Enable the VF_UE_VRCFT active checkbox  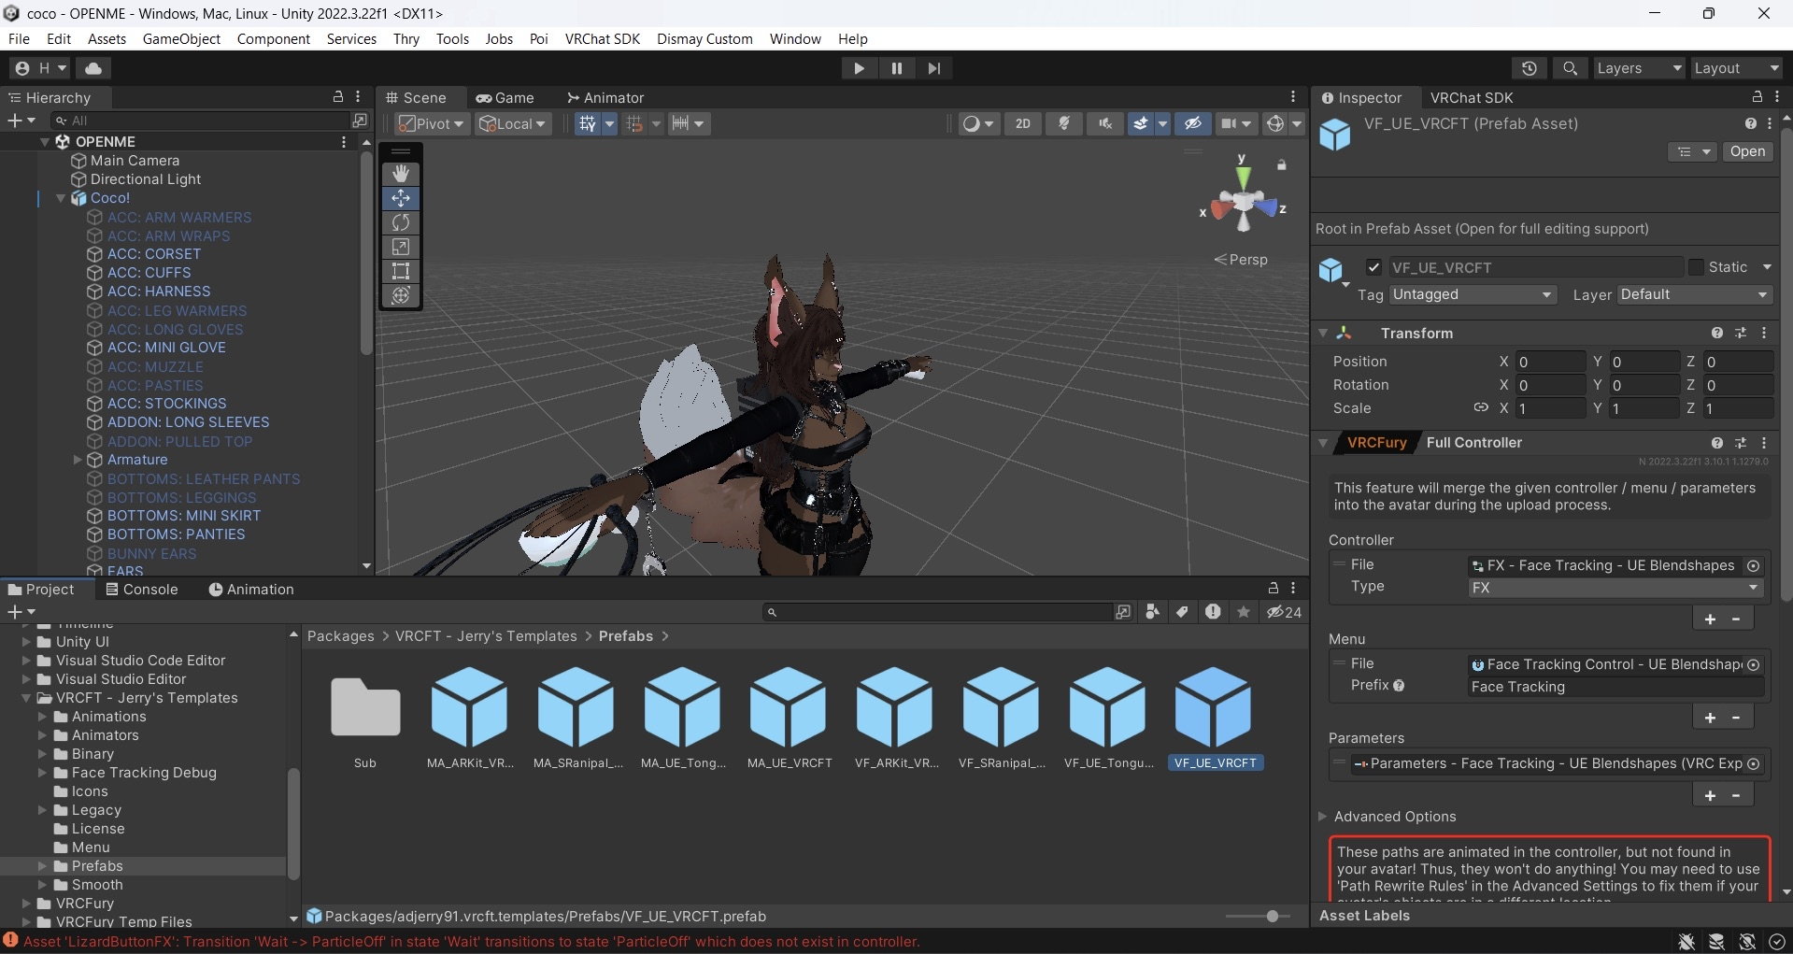(x=1373, y=267)
